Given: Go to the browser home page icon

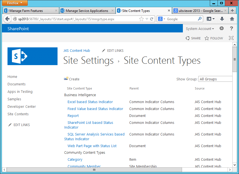Looking at the screenshot, I should 232,19.
